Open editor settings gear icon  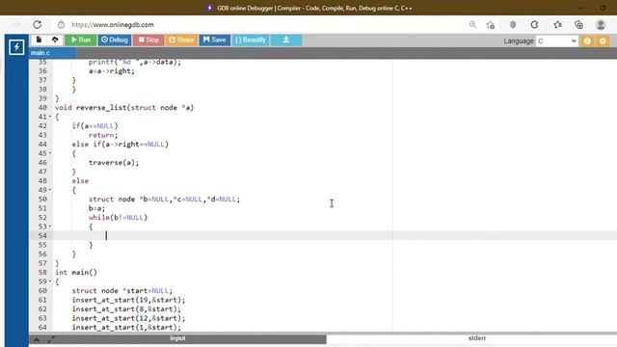(x=603, y=40)
